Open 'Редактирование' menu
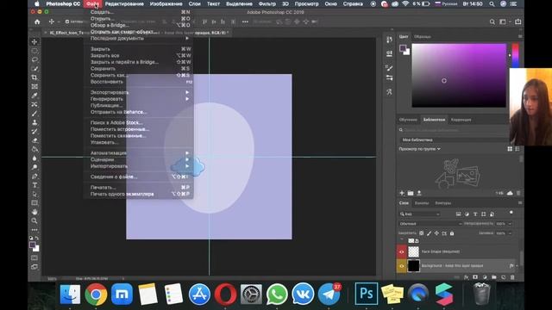Viewport: 552px width, 310px height. (124, 3)
